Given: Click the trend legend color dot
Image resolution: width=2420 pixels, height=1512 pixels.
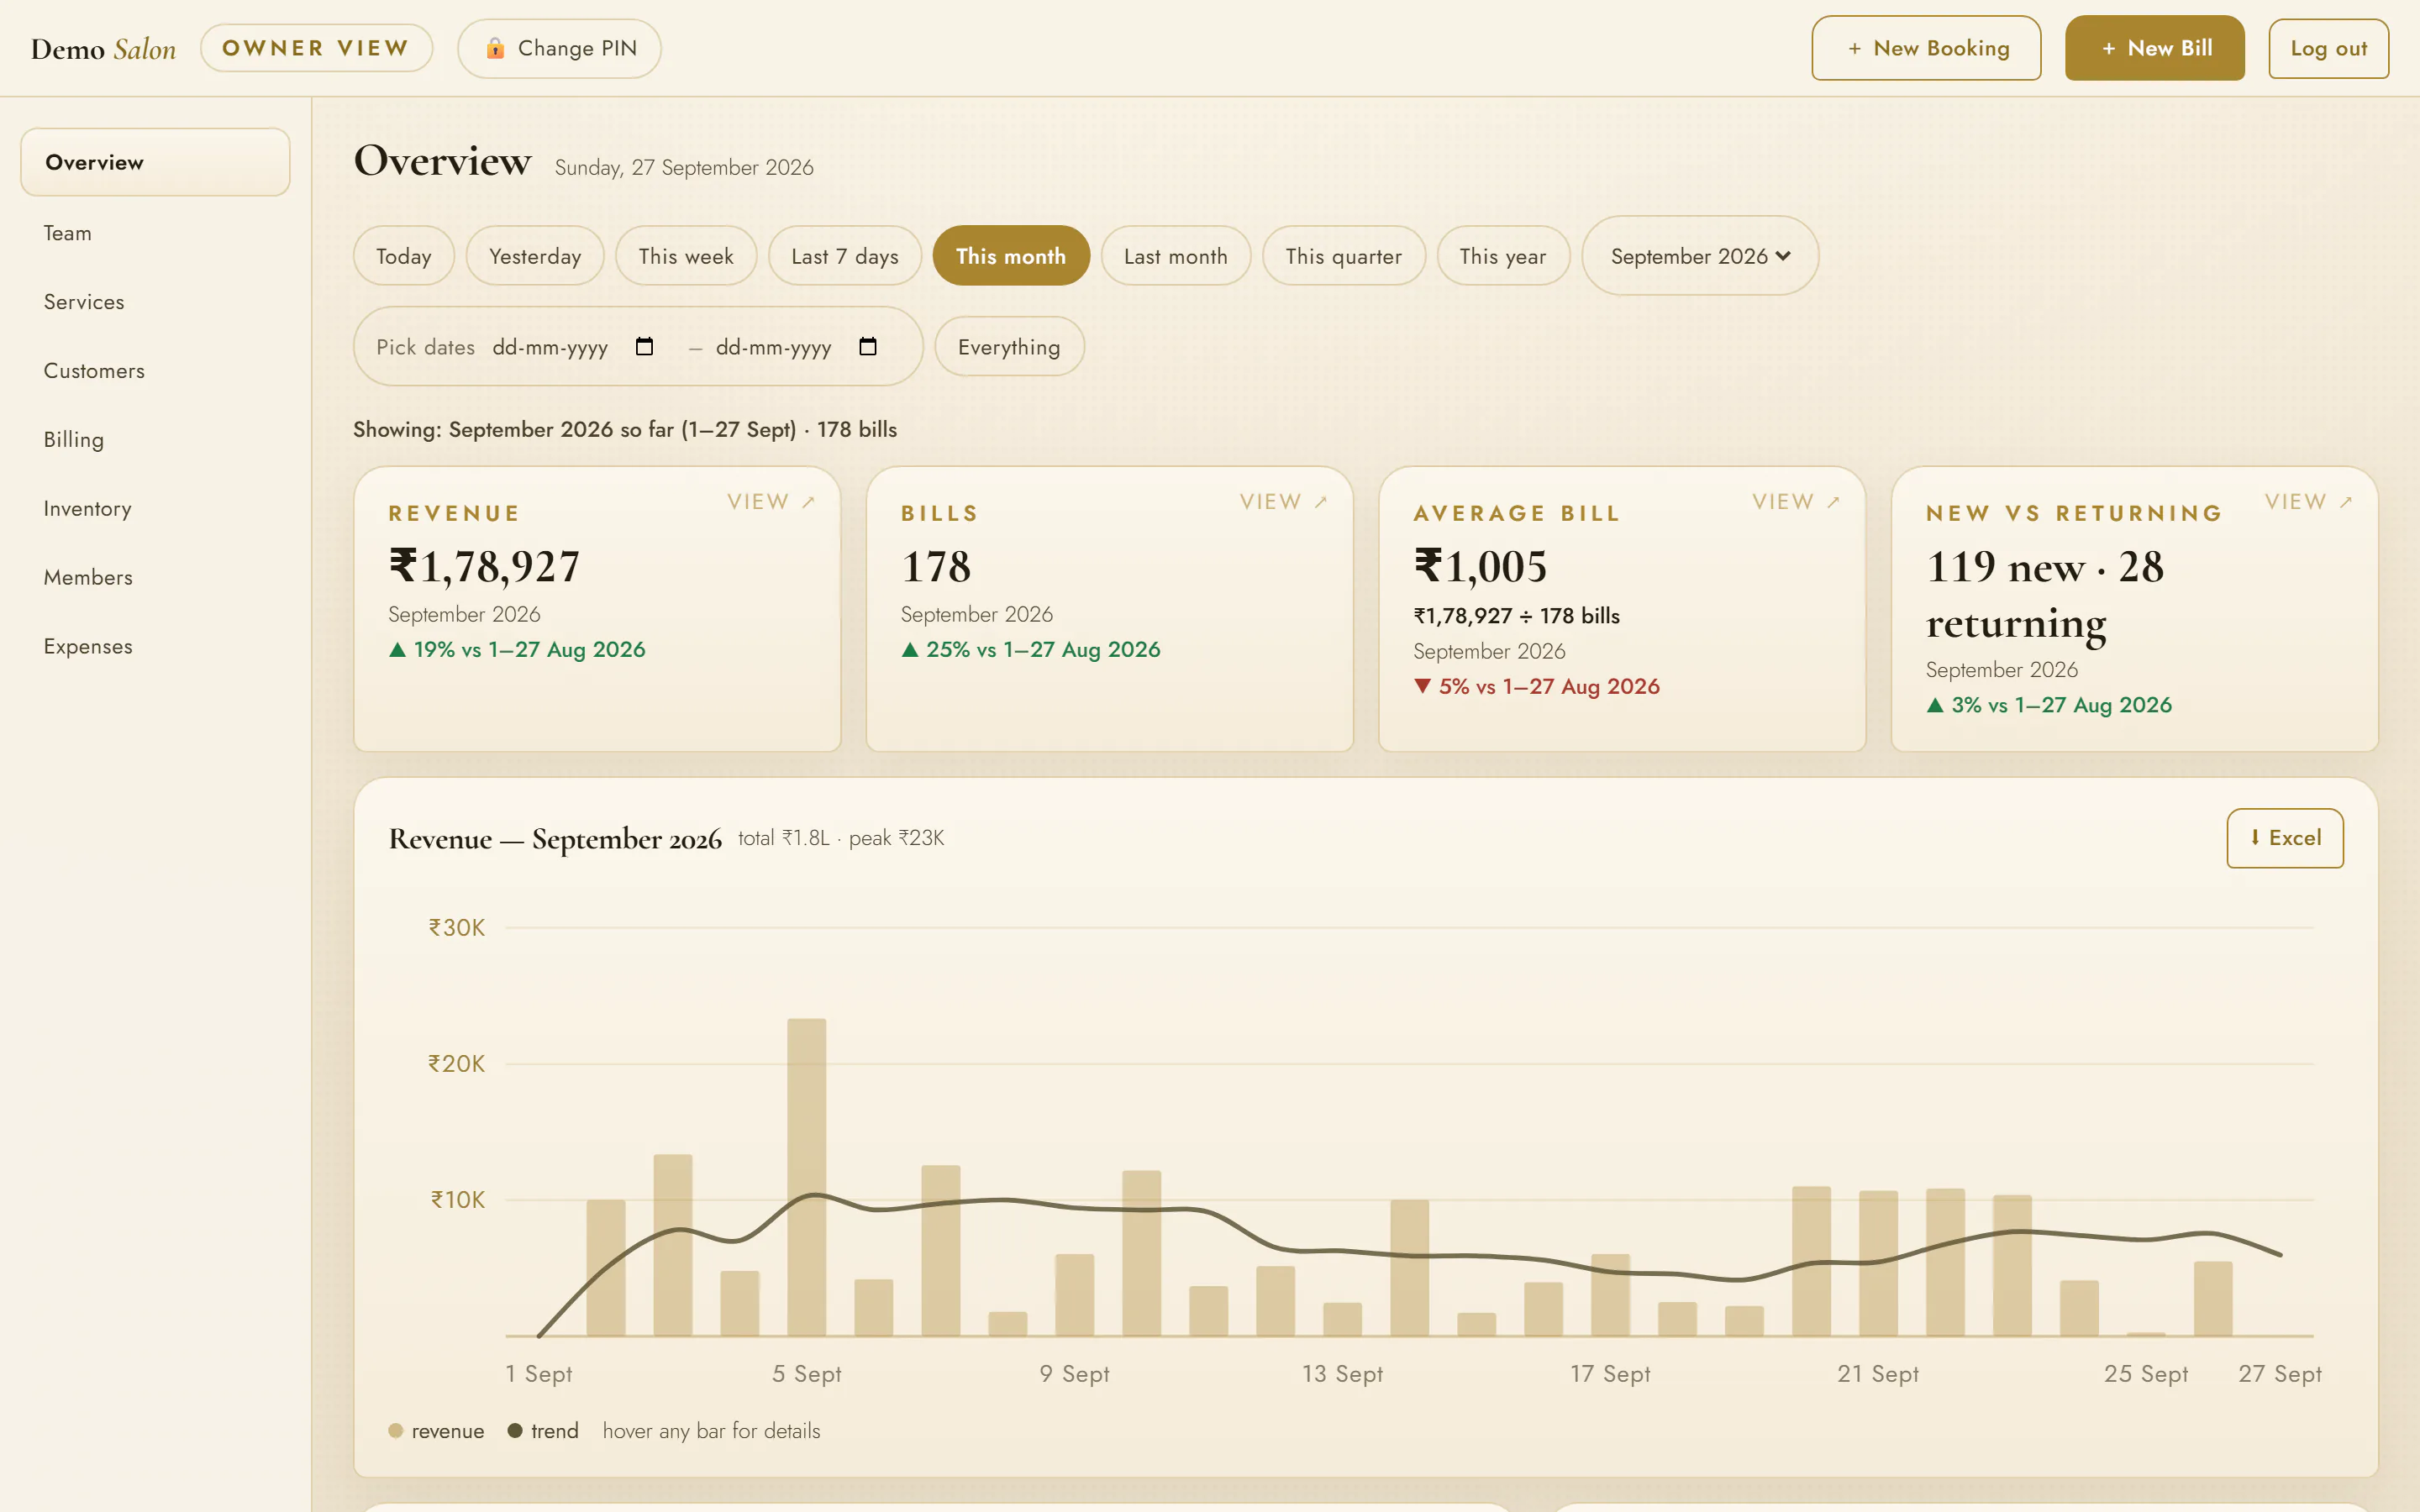Looking at the screenshot, I should [515, 1430].
